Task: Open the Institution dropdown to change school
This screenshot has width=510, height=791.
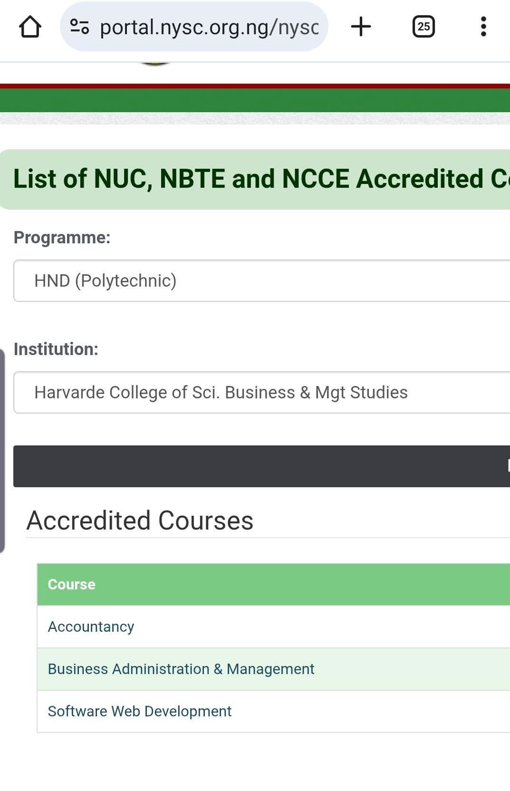Action: coord(238,392)
